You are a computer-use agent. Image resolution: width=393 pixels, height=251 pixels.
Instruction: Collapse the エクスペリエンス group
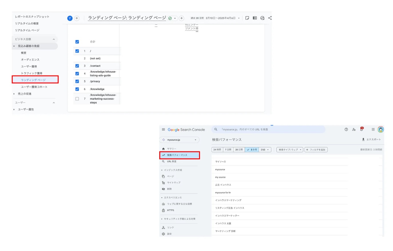pos(162,198)
